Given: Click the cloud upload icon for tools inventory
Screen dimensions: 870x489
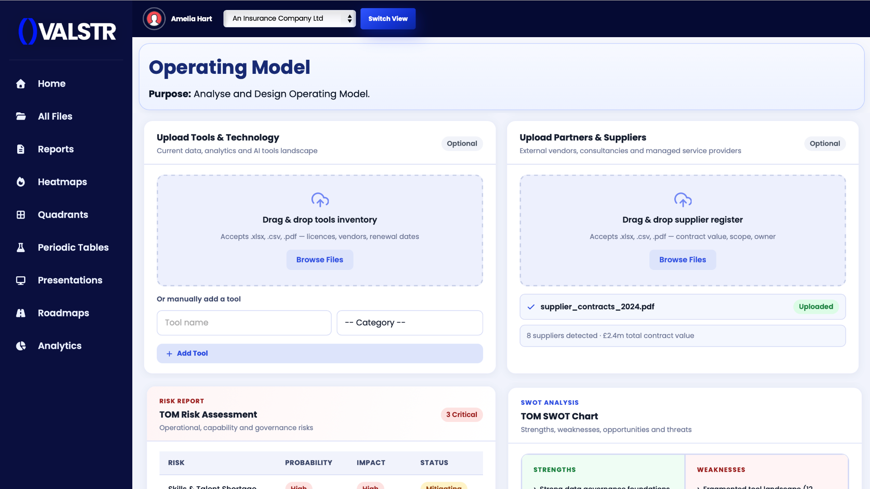Looking at the screenshot, I should 320,200.
